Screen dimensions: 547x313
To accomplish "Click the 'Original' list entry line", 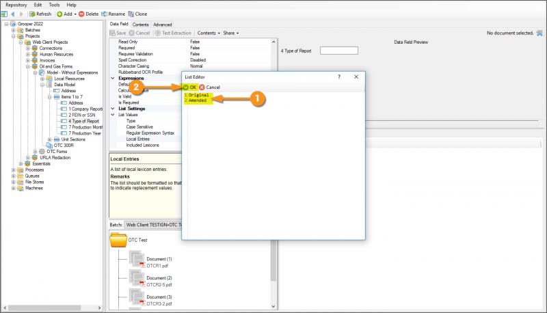I will click(198, 95).
